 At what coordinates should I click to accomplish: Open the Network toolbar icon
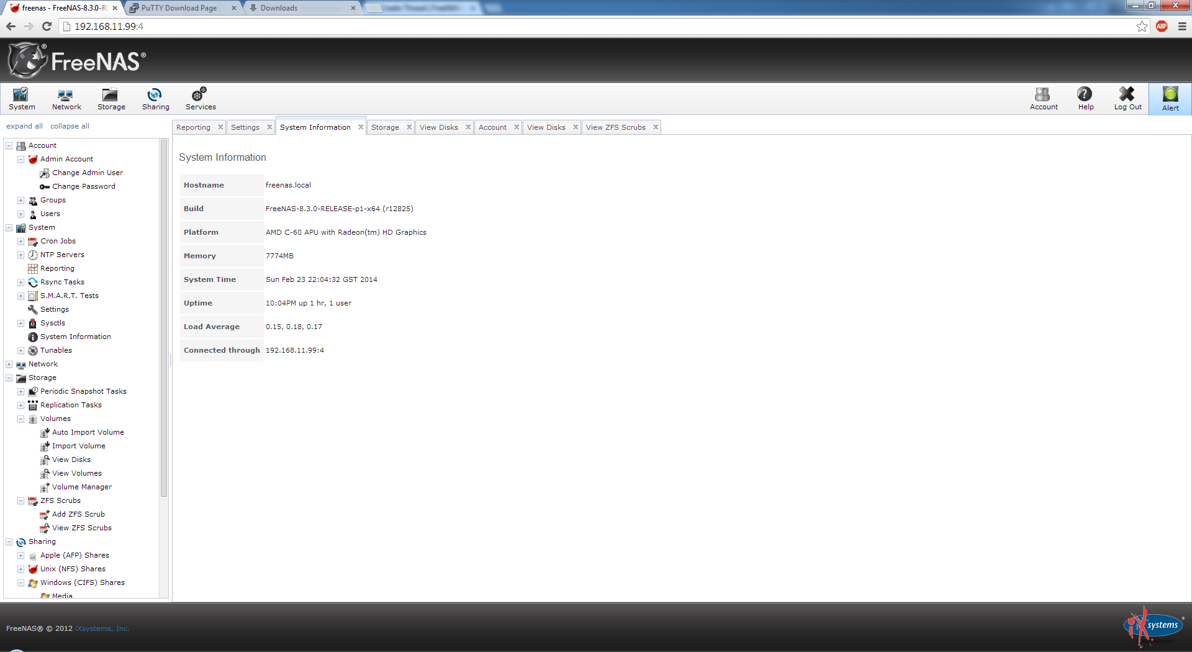point(66,99)
